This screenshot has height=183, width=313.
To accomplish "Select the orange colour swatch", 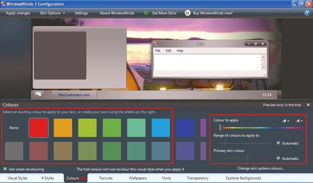I will coord(63,128).
